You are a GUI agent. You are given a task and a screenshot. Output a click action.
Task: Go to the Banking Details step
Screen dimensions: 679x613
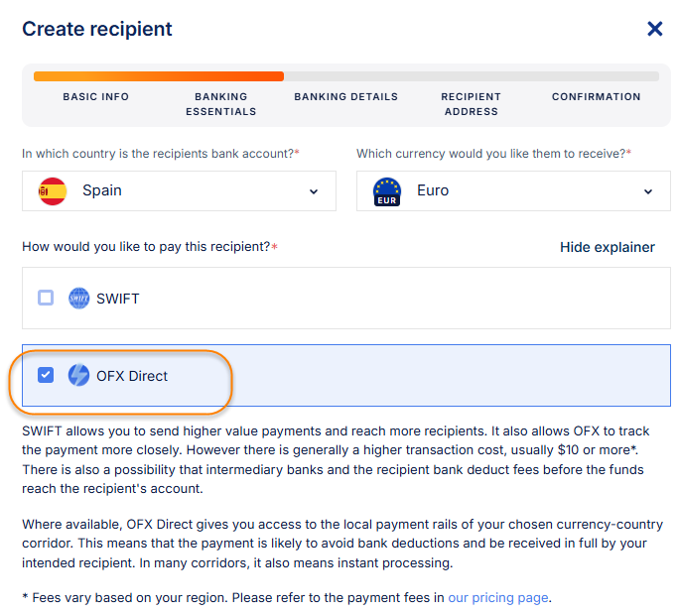click(345, 97)
